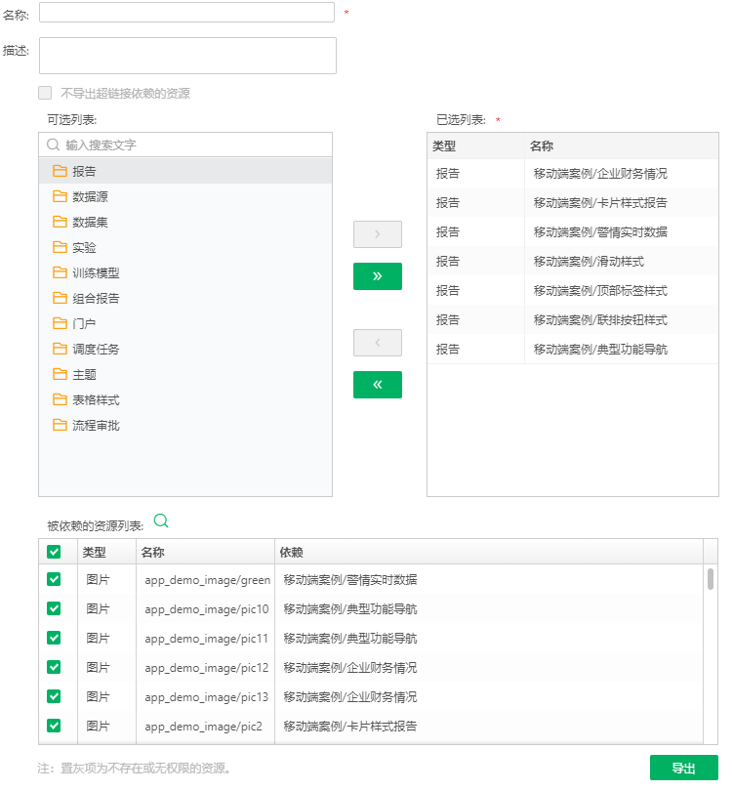Expand the 报告 folder in available list
Screen dimensions: 733x791
[x=85, y=171]
